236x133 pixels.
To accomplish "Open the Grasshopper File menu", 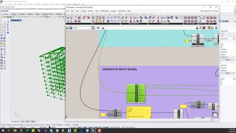I will pos(68,11).
